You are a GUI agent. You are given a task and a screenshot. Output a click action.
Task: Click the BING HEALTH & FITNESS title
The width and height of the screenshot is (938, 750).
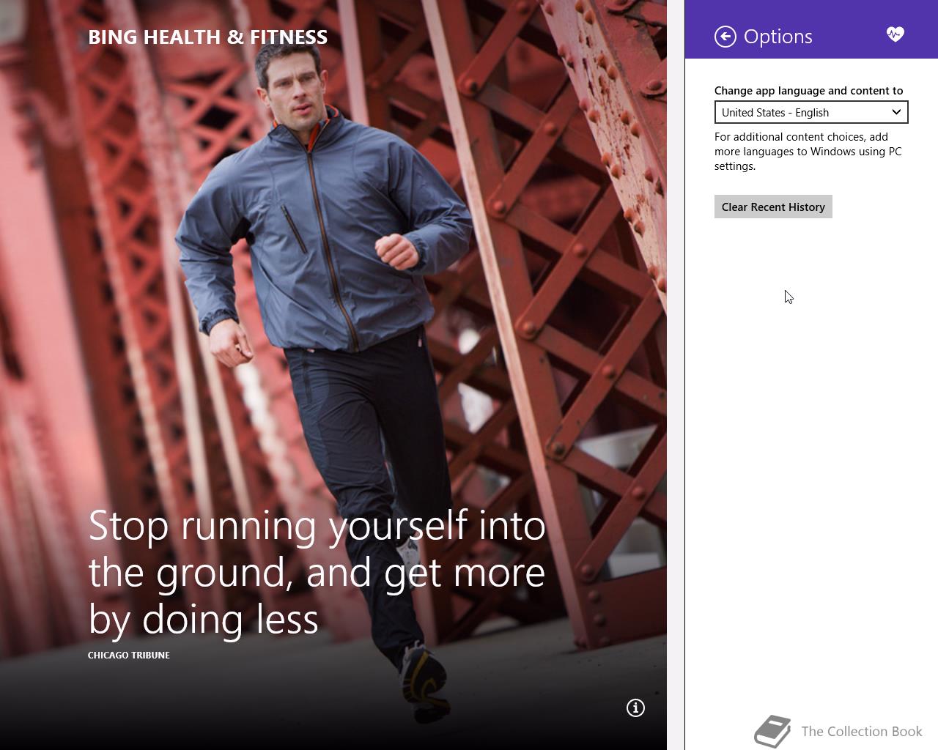pyautogui.click(x=208, y=37)
